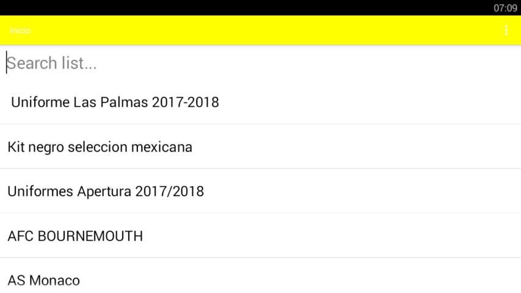The width and height of the screenshot is (521, 293).
Task: Open Uniformes Apertura 2017/2018 item
Action: pos(106,192)
